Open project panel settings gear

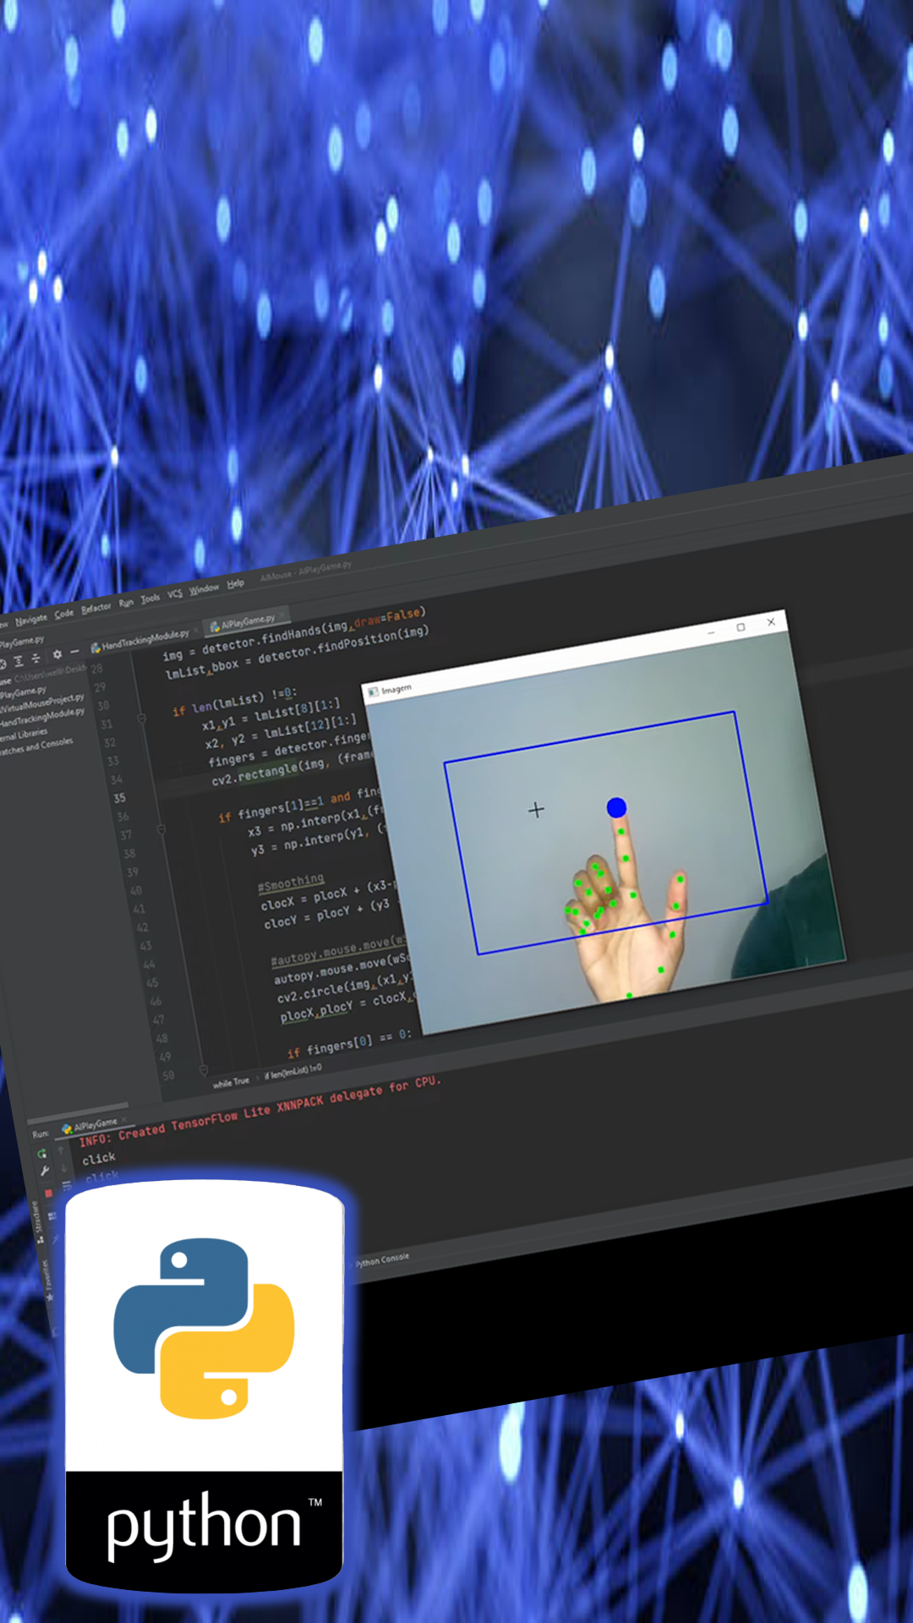tap(57, 654)
